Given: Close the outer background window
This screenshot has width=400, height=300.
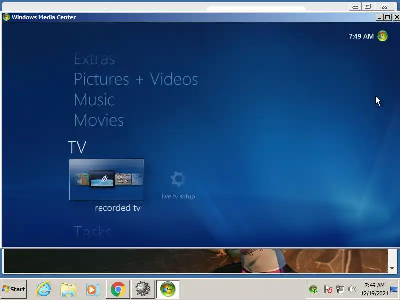Looking at the screenshot, I should click(384, 6).
